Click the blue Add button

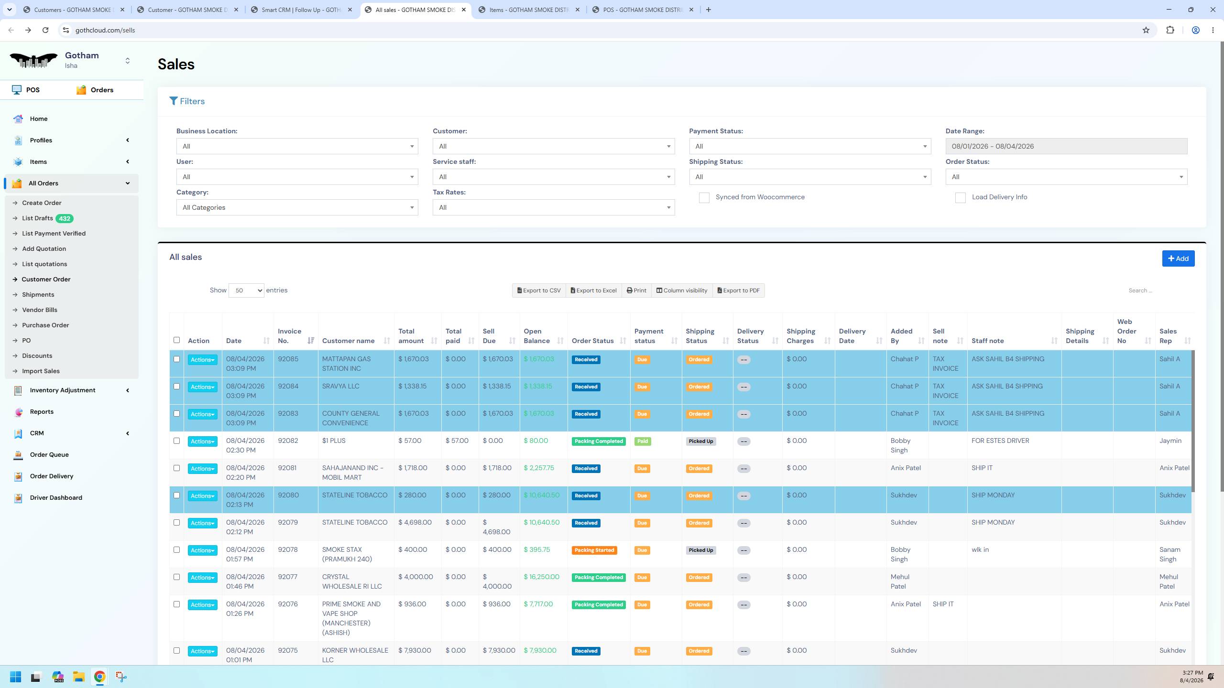tap(1178, 258)
